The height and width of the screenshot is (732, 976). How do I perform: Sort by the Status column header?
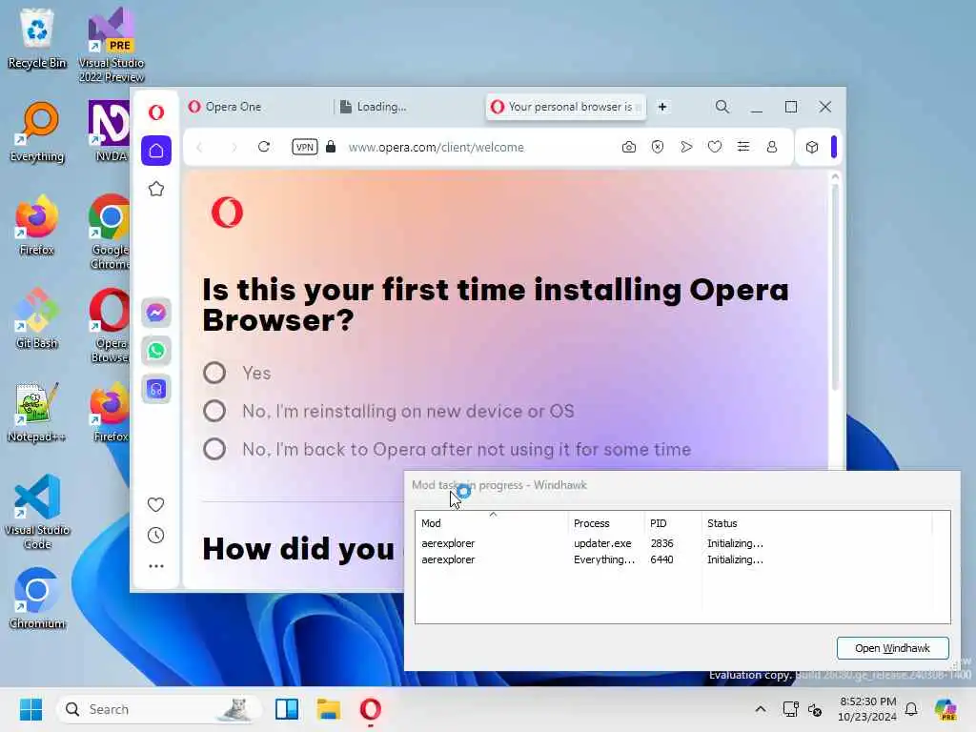(817, 523)
